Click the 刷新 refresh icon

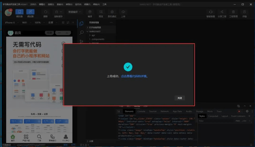[x=46, y=12]
